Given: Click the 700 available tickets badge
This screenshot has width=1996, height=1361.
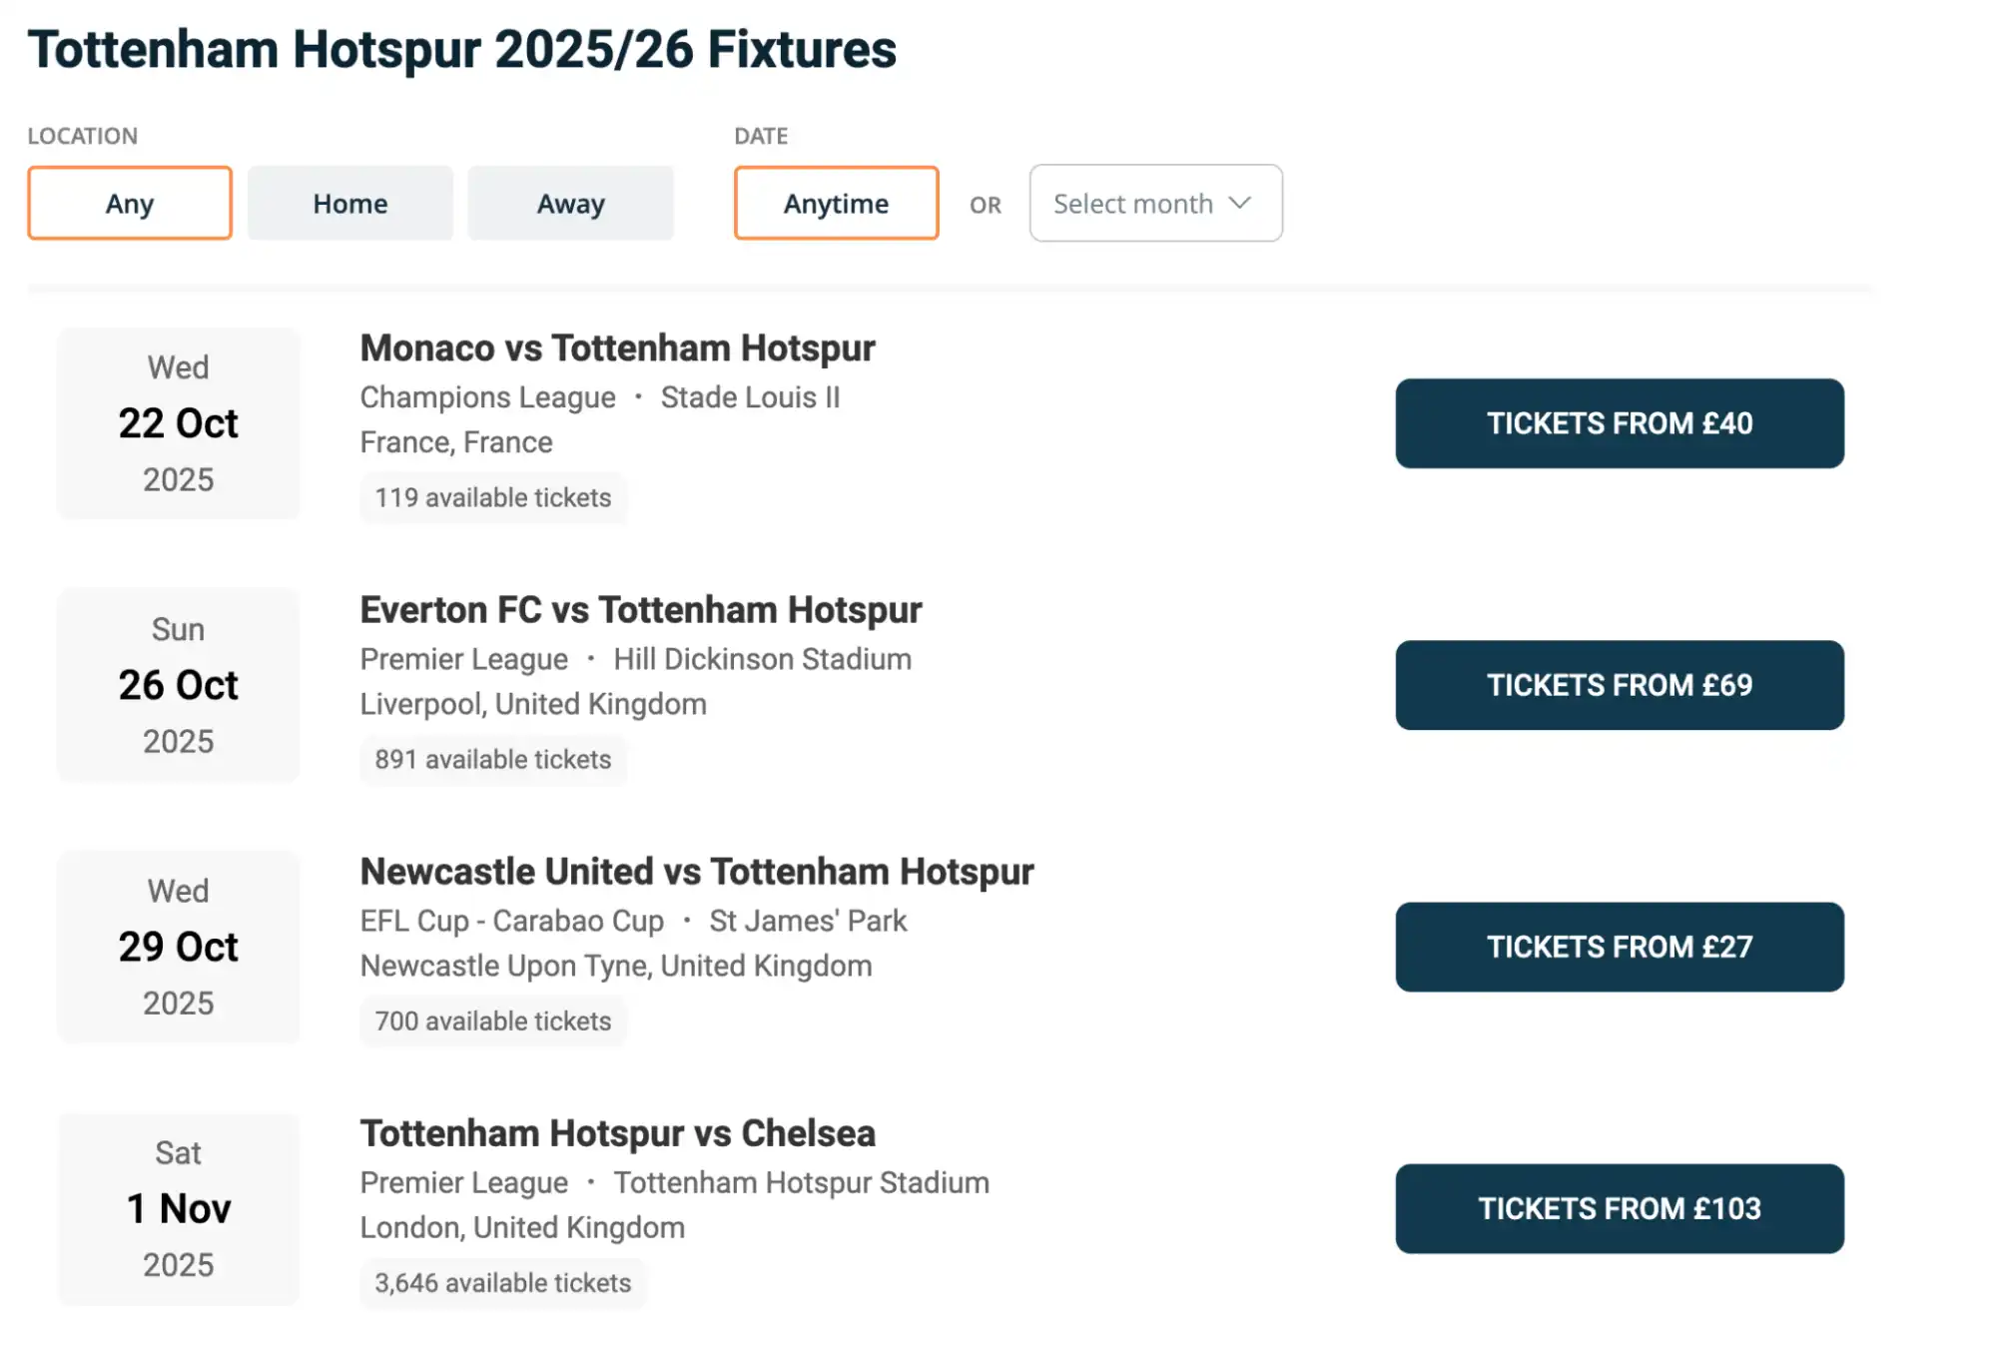Looking at the screenshot, I should click(492, 1021).
